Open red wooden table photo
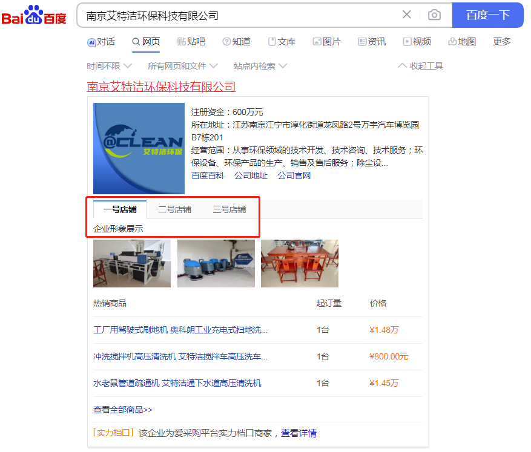Screen dimensions: 531x452 click(x=300, y=264)
